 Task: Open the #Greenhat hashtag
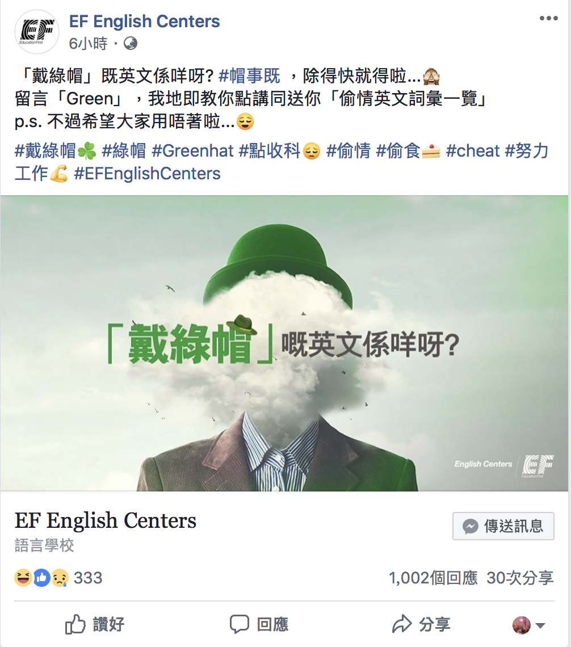[192, 151]
